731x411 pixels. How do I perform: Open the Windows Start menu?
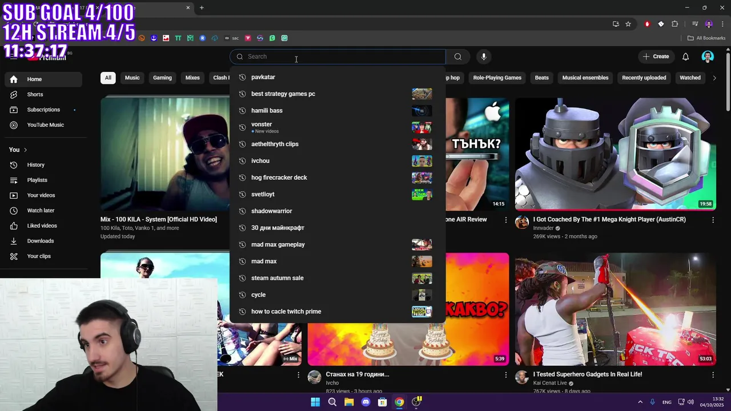(x=315, y=402)
